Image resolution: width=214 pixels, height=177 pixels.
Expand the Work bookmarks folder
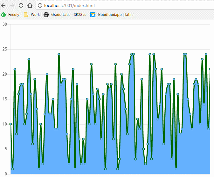pyautogui.click(x=31, y=15)
